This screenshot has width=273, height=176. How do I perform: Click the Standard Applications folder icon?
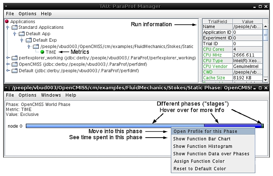click(14, 27)
